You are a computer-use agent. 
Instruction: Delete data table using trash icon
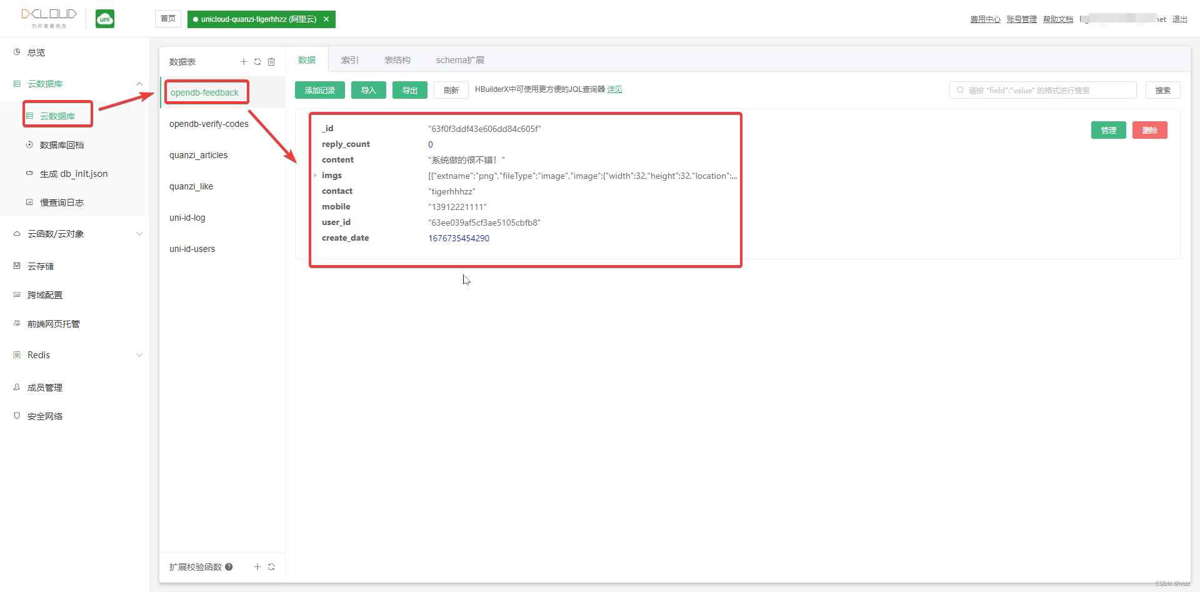coord(271,61)
